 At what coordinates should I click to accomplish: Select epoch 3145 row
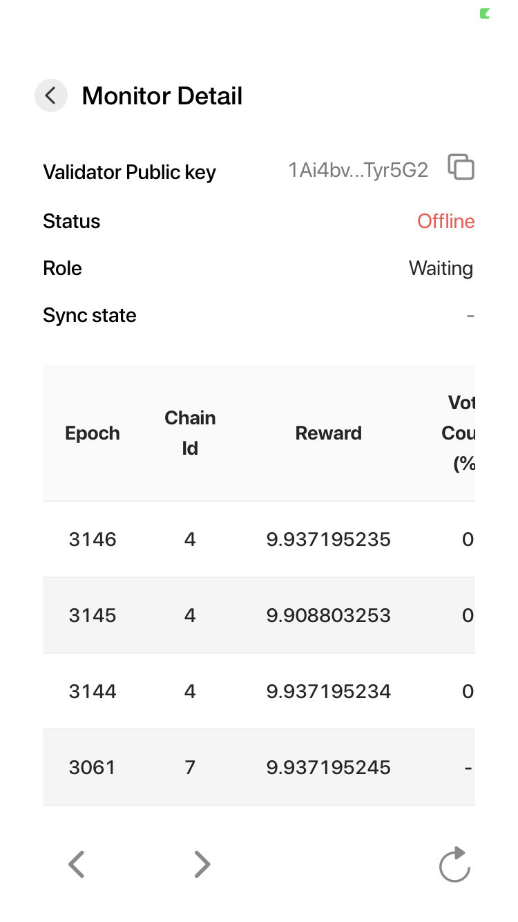(x=93, y=615)
